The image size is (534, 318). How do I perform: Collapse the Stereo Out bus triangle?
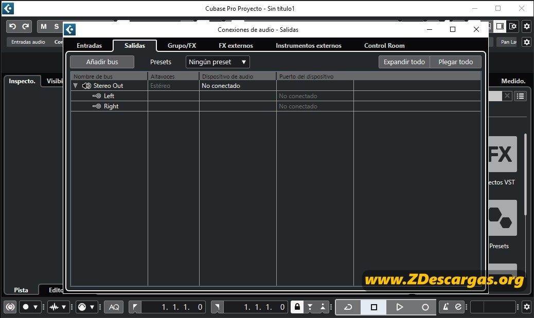click(76, 86)
